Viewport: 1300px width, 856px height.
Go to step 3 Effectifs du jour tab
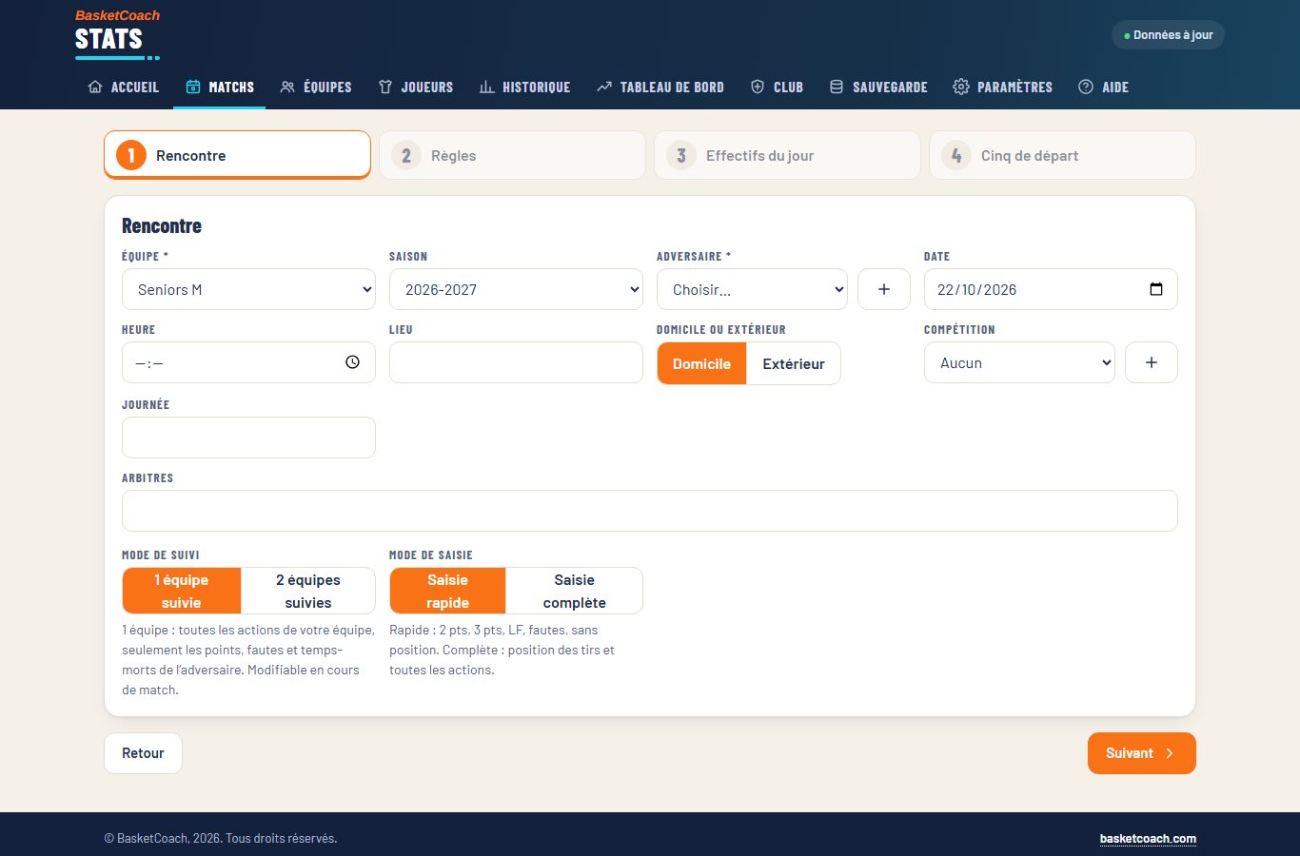[x=787, y=155]
